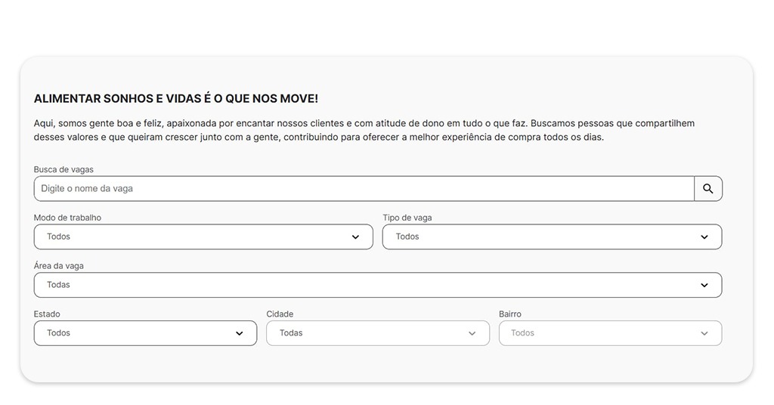Image resolution: width=774 pixels, height=405 pixels.
Task: Click the 'Modo de trabalho' label text
Action: [67, 218]
